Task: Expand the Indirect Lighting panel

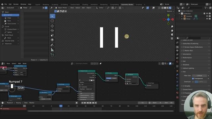Action: click(x=188, y=68)
